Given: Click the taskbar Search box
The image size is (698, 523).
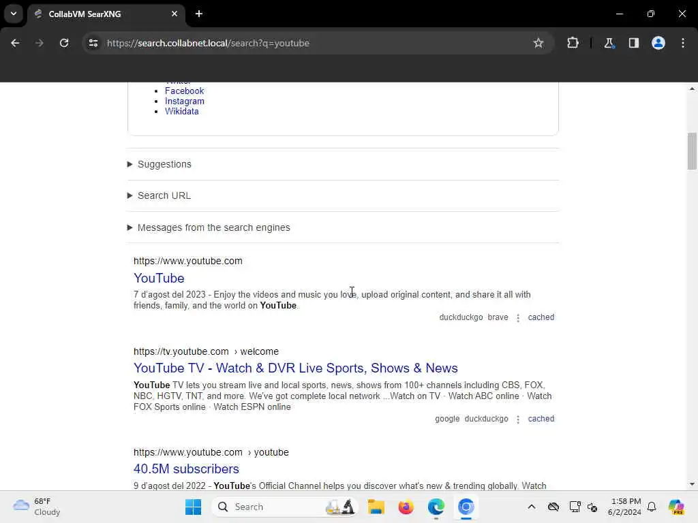Looking at the screenshot, I should [285, 507].
